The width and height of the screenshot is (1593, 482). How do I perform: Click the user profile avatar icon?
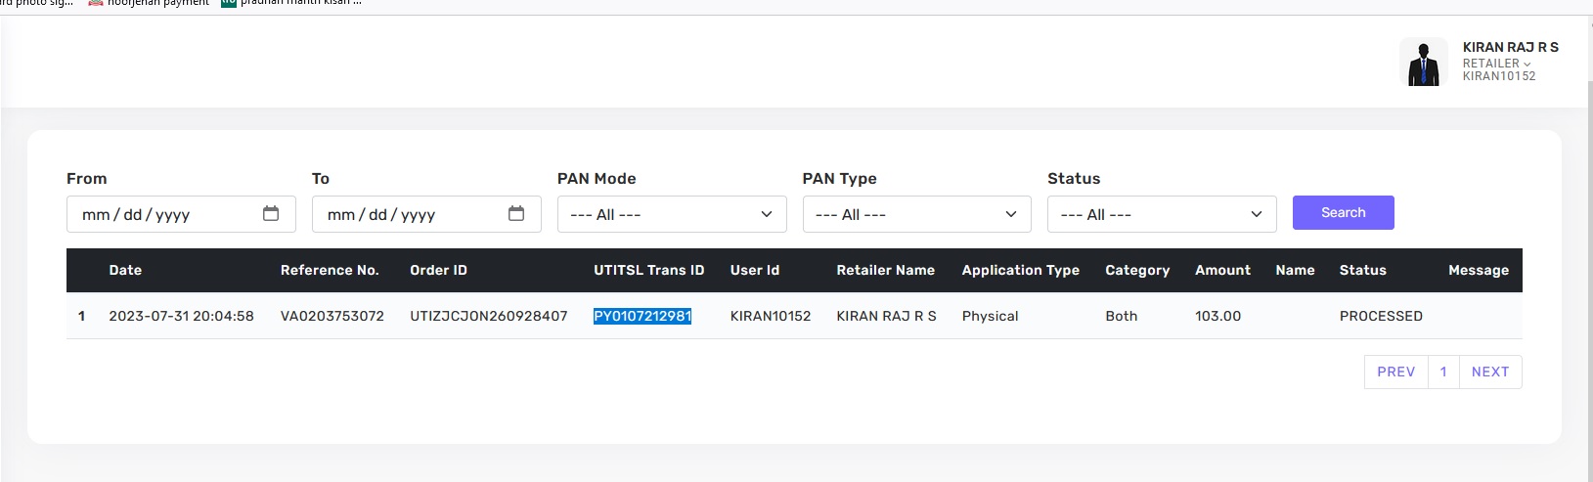1423,63
